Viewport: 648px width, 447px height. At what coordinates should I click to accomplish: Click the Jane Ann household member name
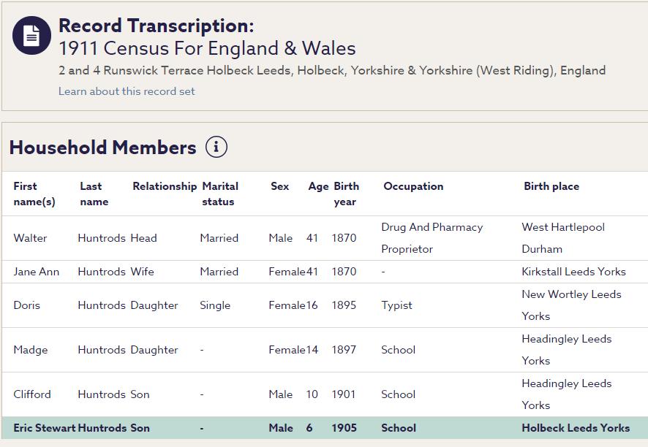click(x=37, y=272)
